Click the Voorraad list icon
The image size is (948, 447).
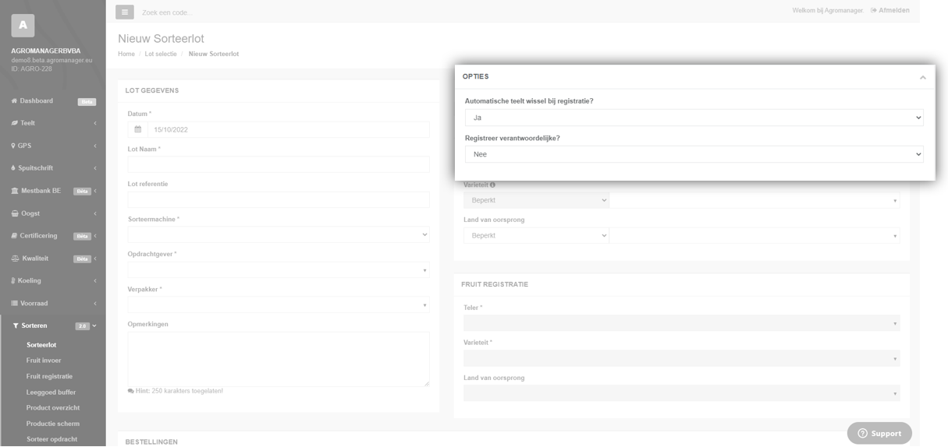[x=14, y=303]
